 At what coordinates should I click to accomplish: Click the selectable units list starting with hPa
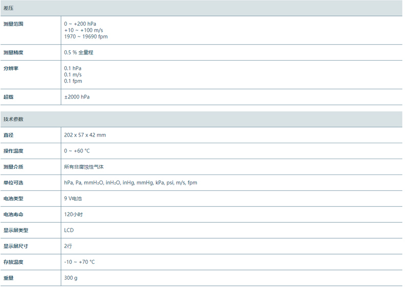130,183
